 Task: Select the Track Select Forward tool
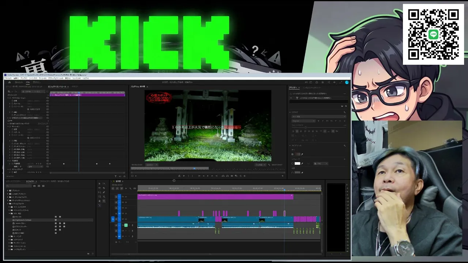[x=104, y=184]
